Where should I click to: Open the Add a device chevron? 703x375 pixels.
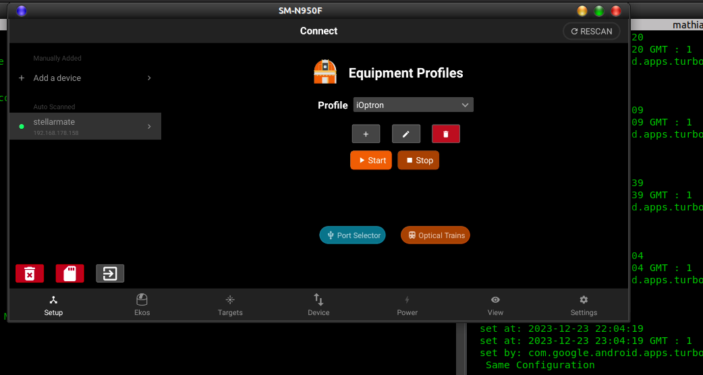149,78
